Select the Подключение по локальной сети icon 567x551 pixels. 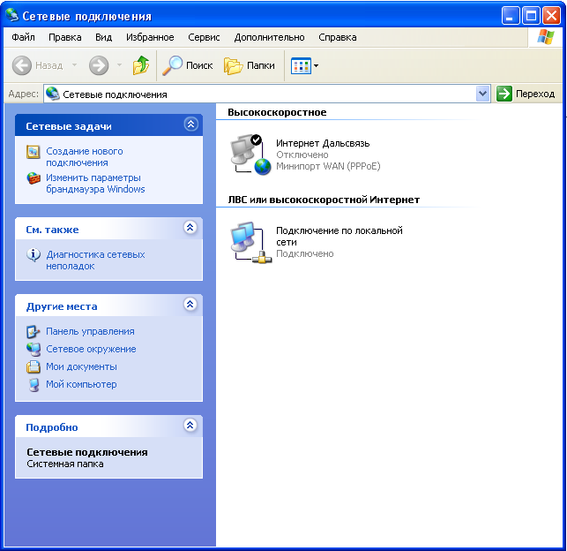click(x=248, y=241)
